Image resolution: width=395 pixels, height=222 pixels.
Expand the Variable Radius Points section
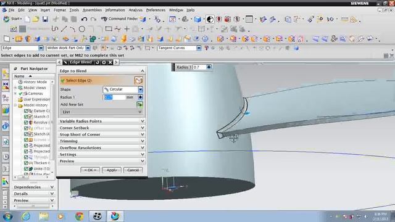click(x=102, y=121)
